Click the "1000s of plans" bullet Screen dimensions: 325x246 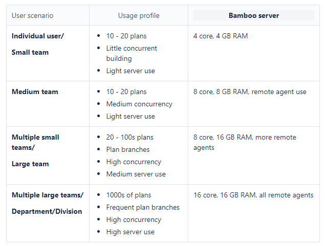pos(128,195)
